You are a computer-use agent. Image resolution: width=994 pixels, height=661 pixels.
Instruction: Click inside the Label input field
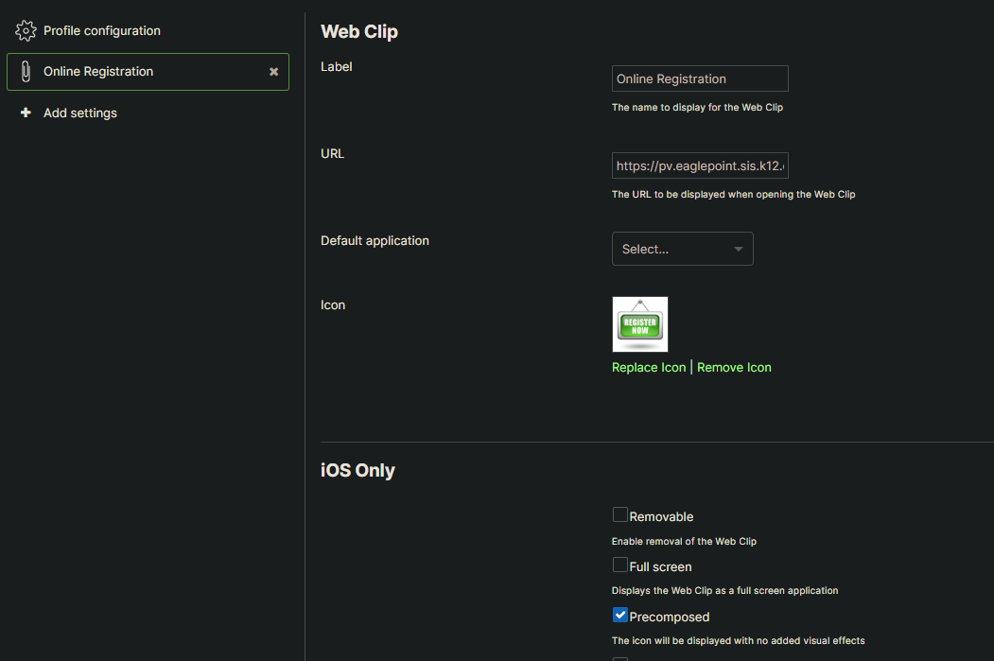pos(700,78)
